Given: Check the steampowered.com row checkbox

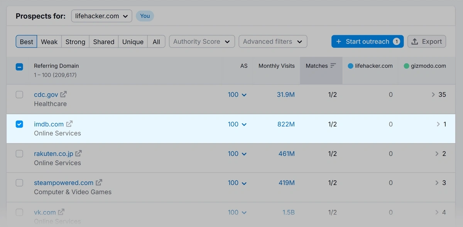Looking at the screenshot, I should (x=19, y=183).
